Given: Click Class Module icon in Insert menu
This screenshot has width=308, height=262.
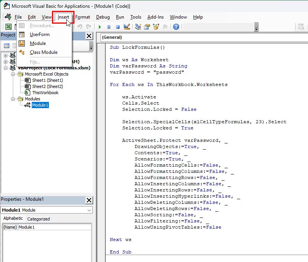Looking at the screenshot, I should coord(22,52).
